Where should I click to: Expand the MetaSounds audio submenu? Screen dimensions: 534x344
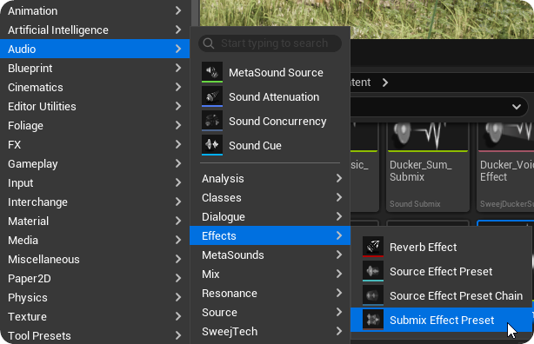pyautogui.click(x=270, y=255)
